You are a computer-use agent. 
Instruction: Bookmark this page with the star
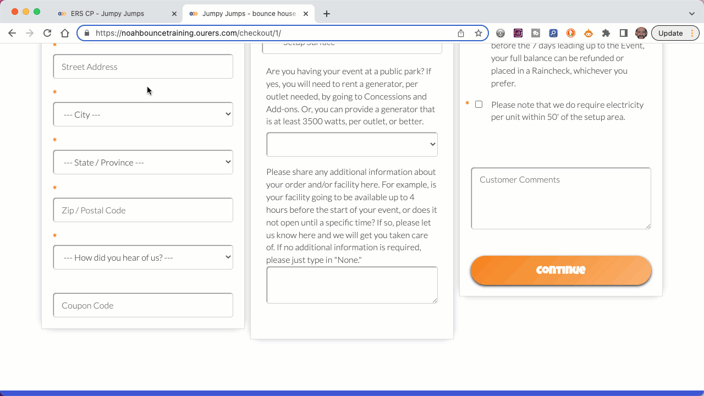(x=479, y=33)
